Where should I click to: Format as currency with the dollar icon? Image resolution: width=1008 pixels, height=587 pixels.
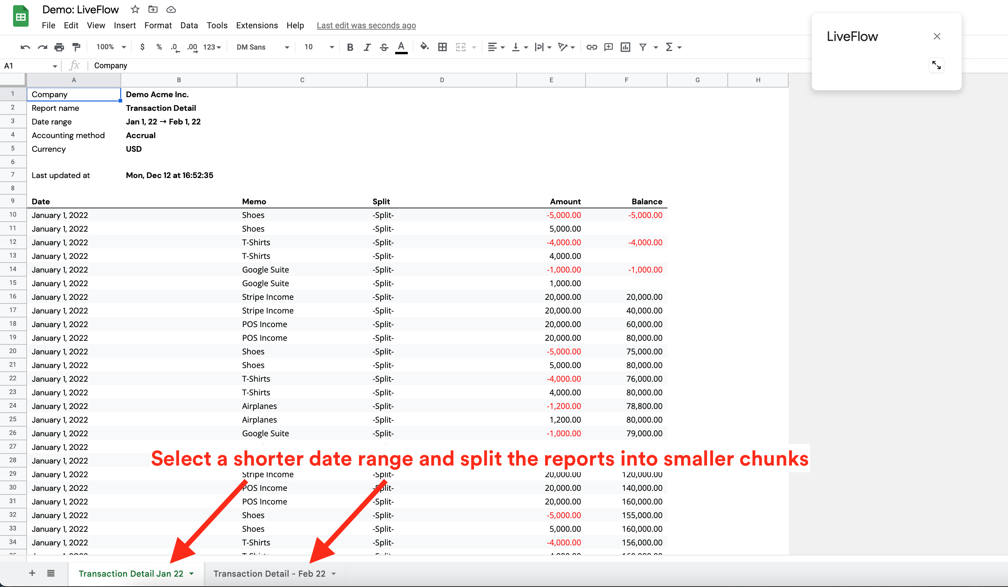(142, 47)
